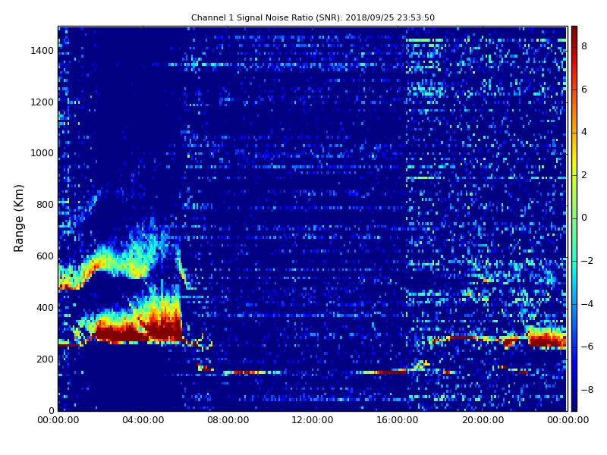Click the 1200 range tick label
Image resolution: width=607 pixels, height=455 pixels.
coord(42,102)
